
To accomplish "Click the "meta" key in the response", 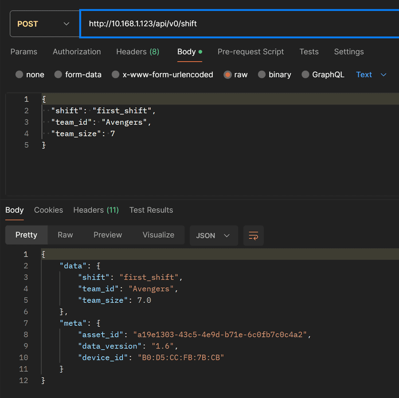I will pos(73,324).
